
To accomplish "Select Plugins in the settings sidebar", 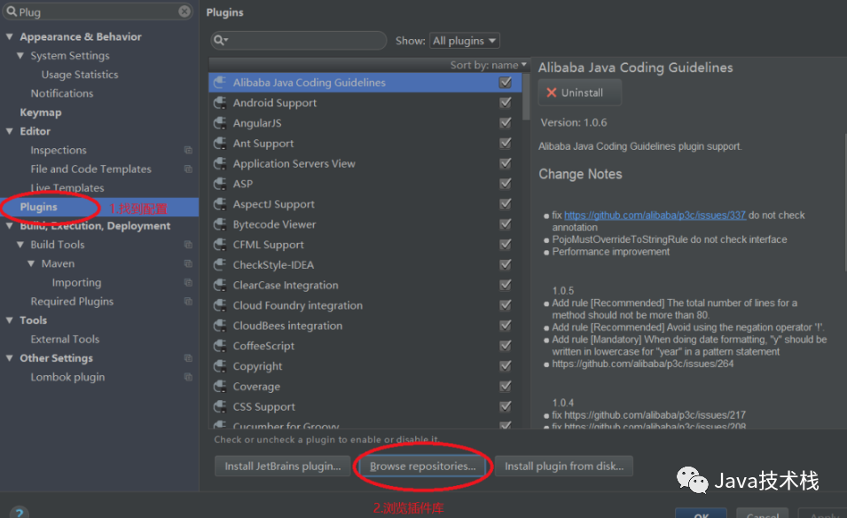I will coord(39,207).
